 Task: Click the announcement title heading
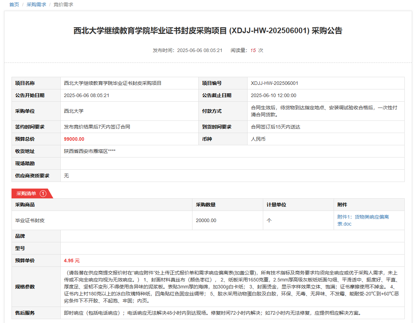click(x=208, y=31)
